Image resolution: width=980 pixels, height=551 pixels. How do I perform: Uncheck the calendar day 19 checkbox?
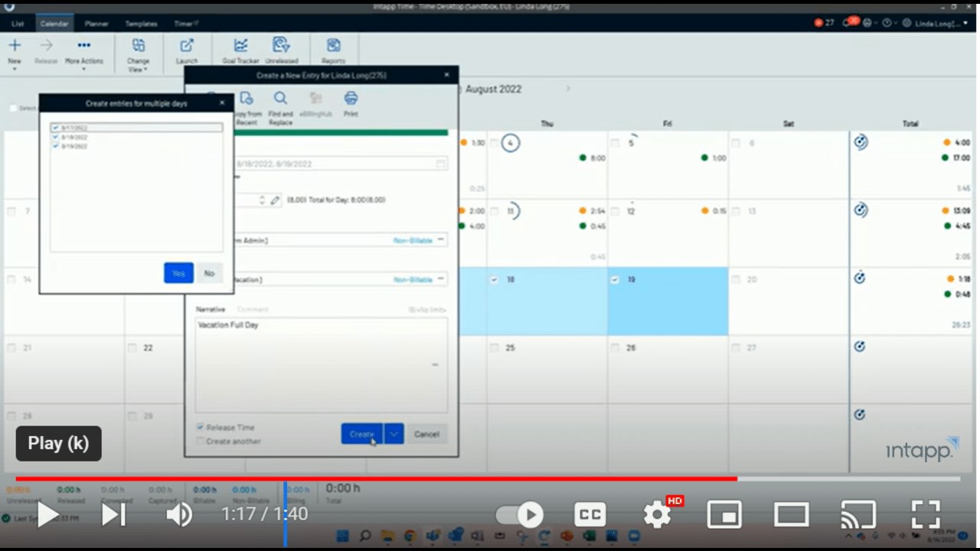[x=615, y=280]
